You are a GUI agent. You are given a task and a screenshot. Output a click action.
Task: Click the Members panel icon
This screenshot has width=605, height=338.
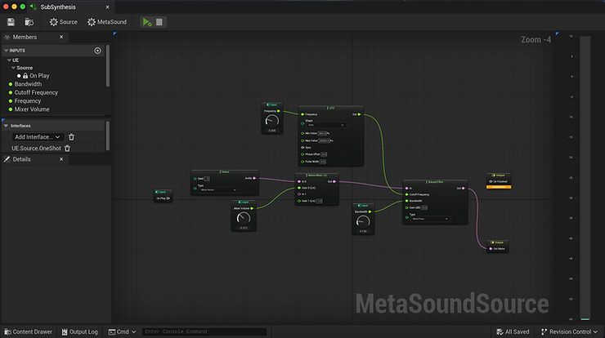pos(7,37)
